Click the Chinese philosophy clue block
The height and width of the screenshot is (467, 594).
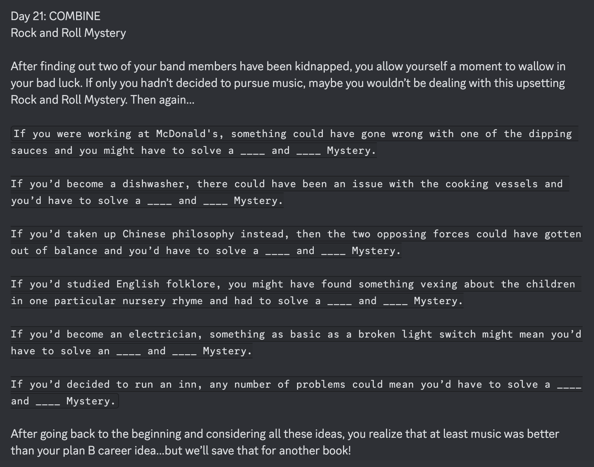(297, 242)
